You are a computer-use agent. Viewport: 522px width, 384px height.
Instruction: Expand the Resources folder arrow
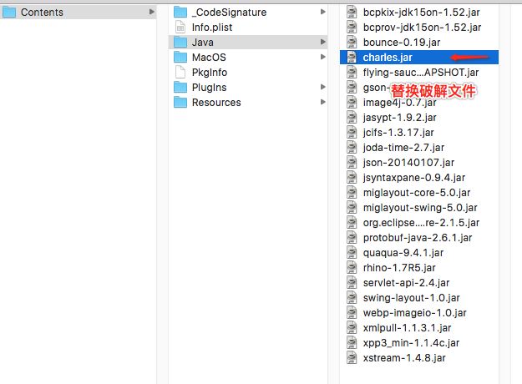[x=322, y=102]
